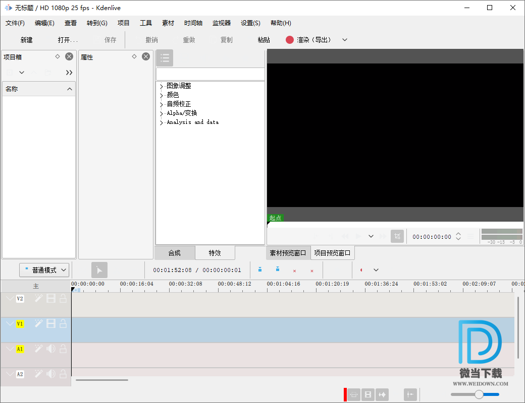Open the monitor hamburger options menu
Image resolution: width=525 pixels, height=403 pixels.
click(x=470, y=236)
